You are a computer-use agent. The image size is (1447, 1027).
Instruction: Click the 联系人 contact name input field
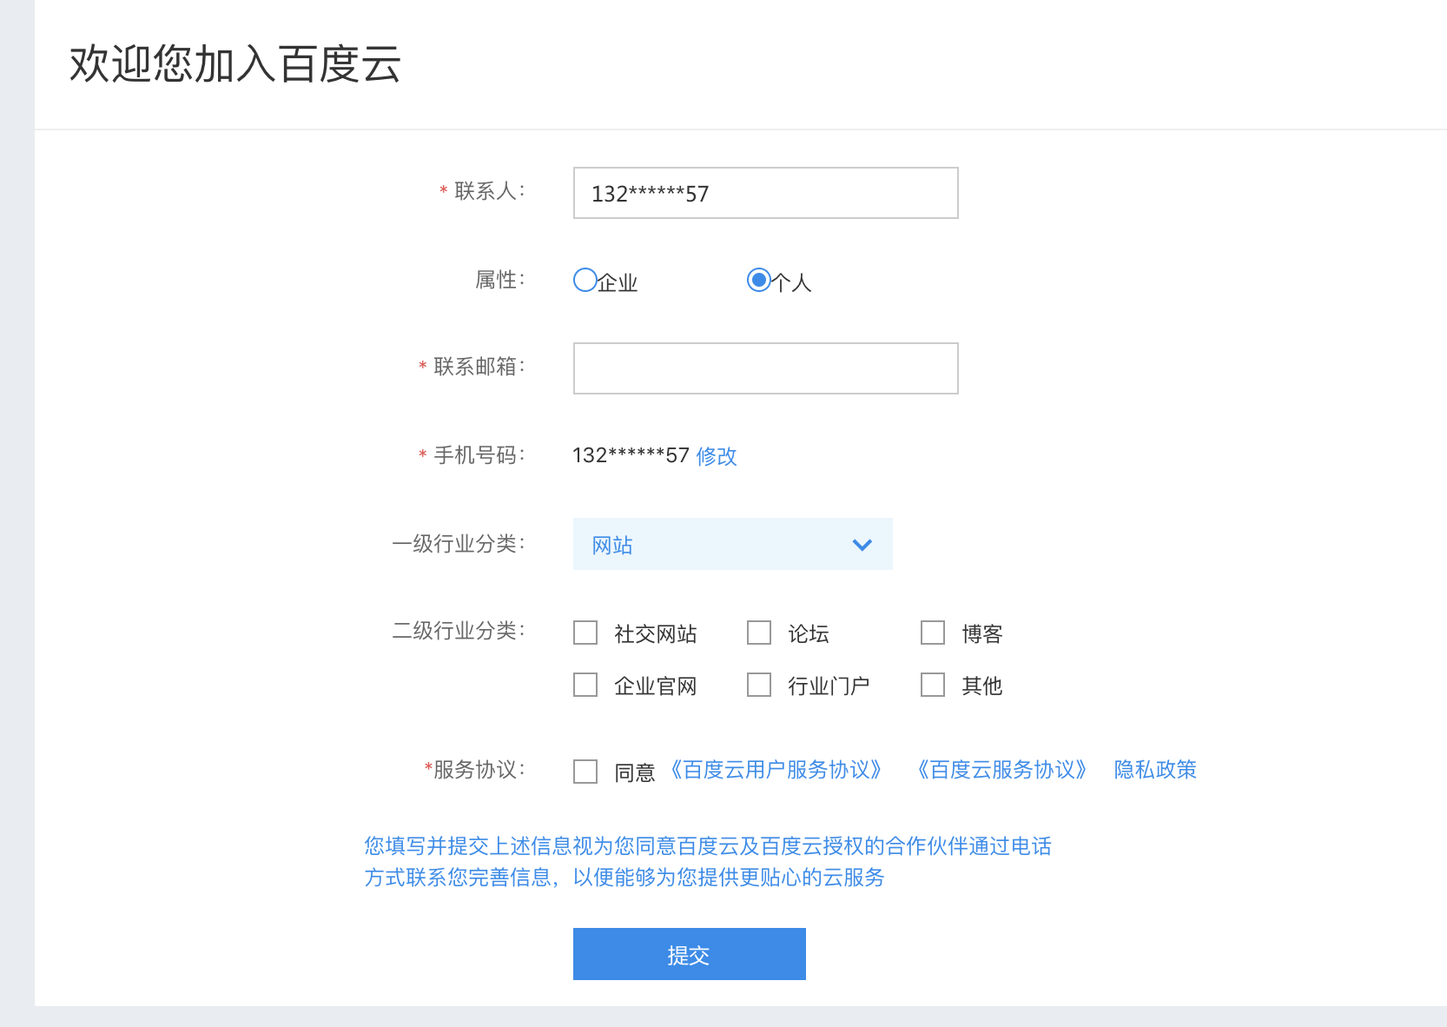tap(765, 193)
